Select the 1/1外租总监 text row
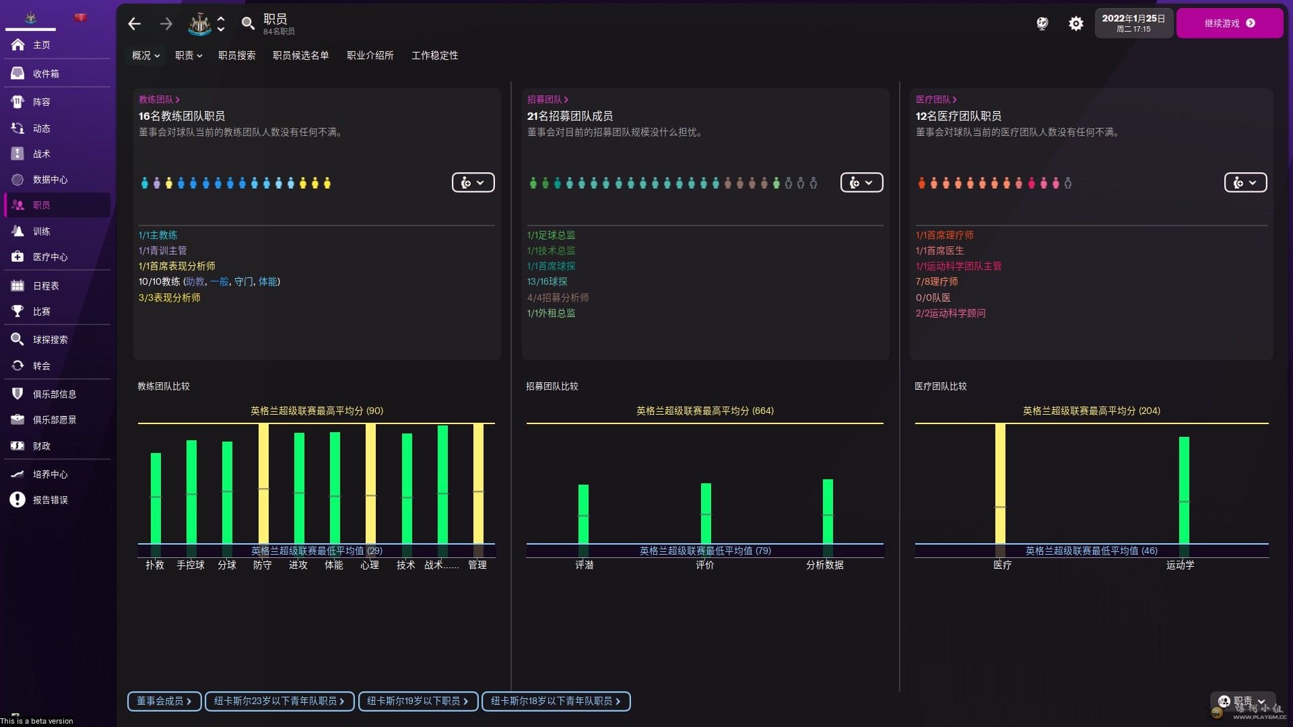Screen dimensions: 1293x727 (x=552, y=313)
